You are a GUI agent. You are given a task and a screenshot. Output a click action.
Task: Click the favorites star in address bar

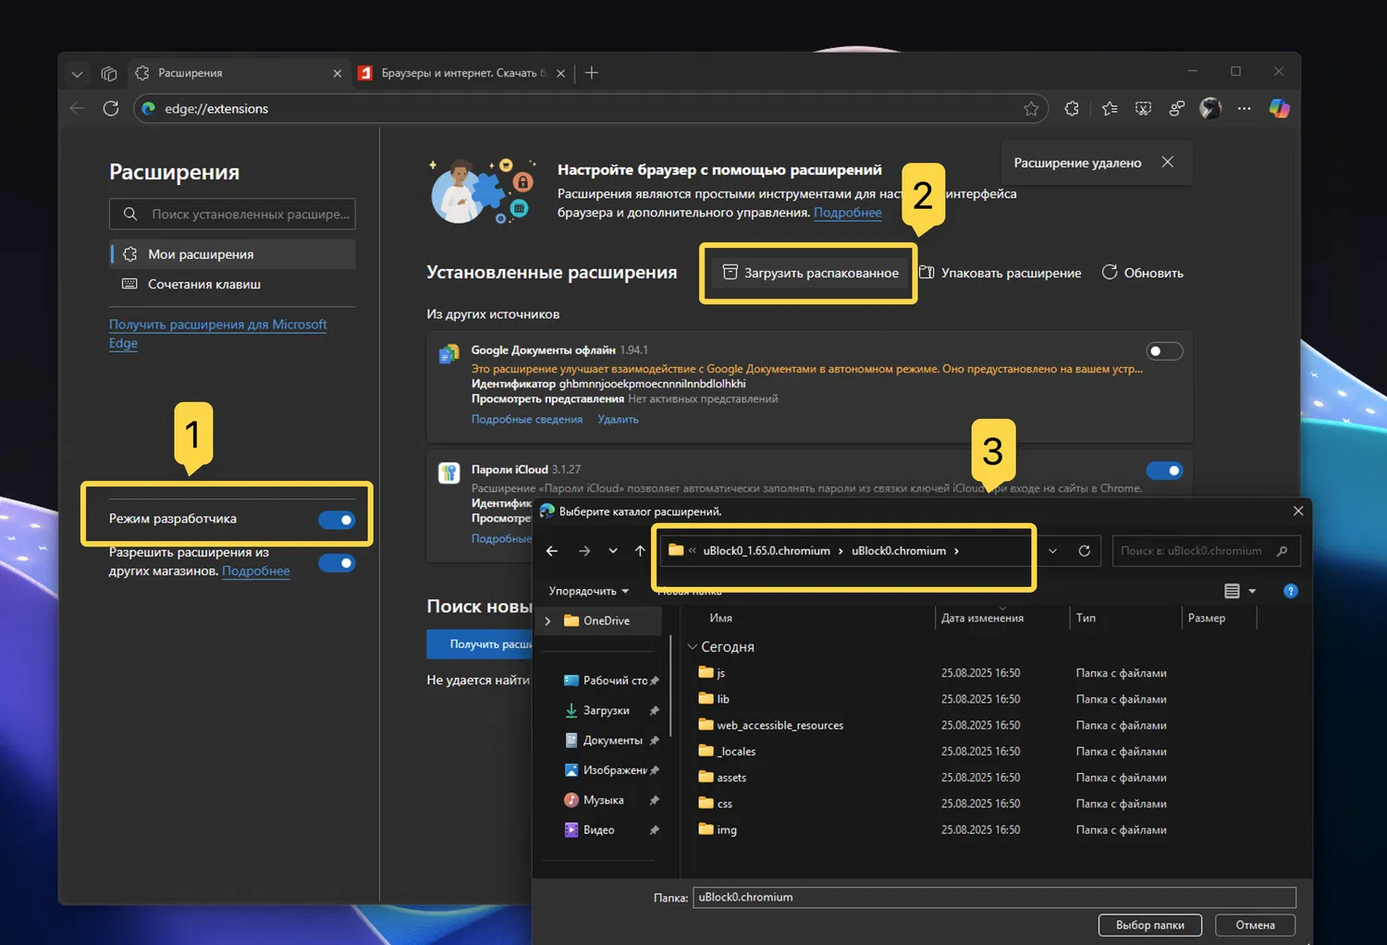tap(1031, 109)
